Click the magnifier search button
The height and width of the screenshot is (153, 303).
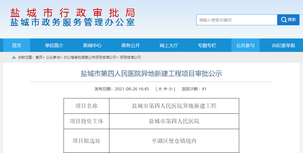pyautogui.click(x=288, y=20)
